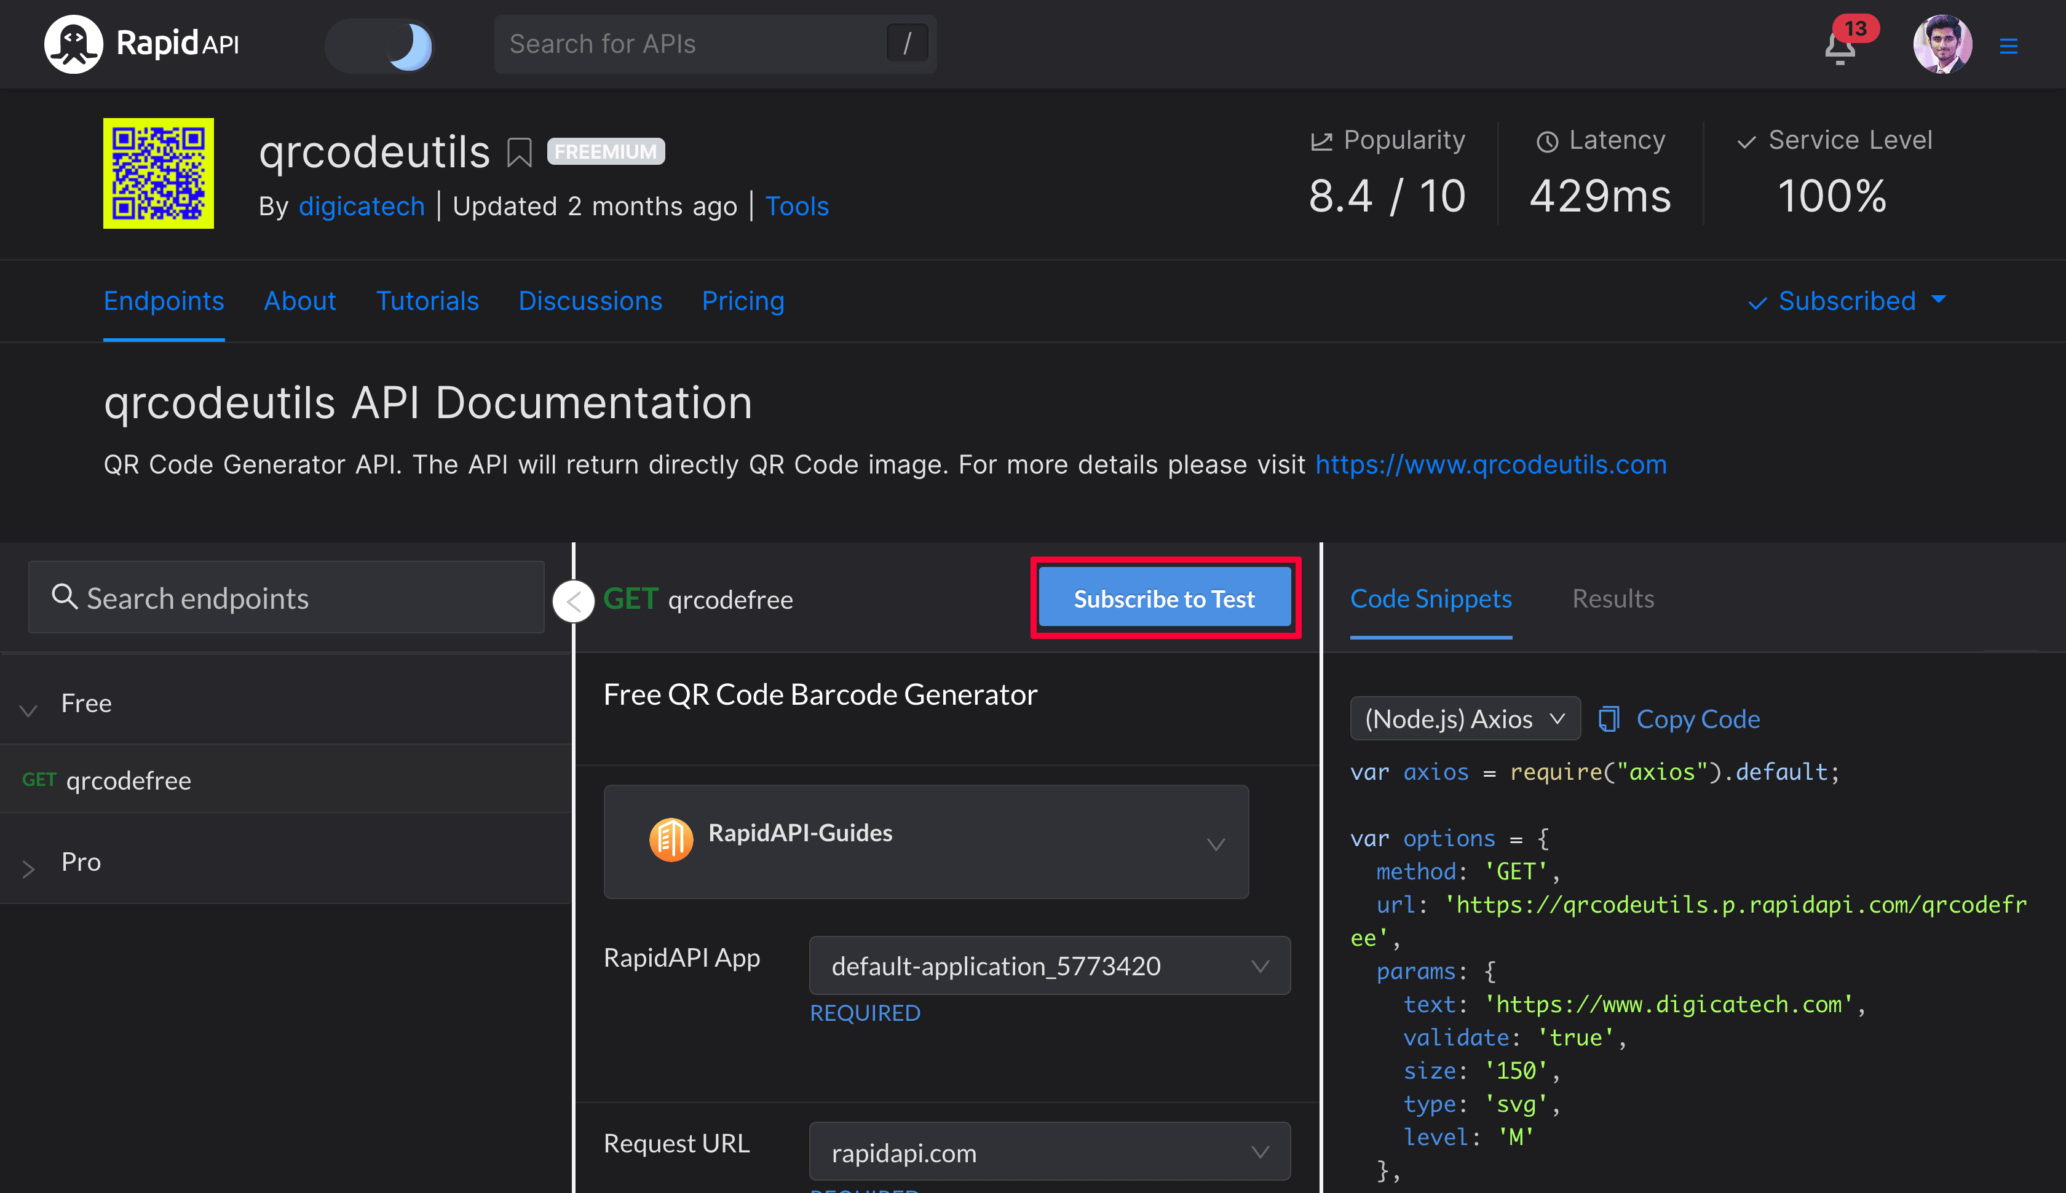Open the (Node.js) Axios language dropdown
This screenshot has height=1193, width=2066.
(1464, 719)
